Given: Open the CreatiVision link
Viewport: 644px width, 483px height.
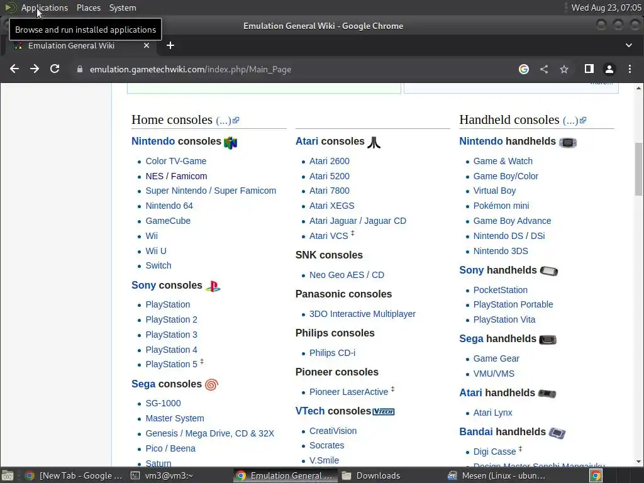Looking at the screenshot, I should pos(333,431).
